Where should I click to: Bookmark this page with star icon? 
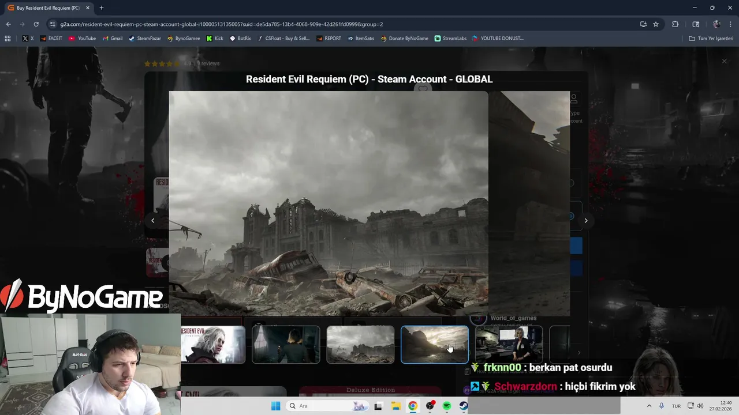pyautogui.click(x=656, y=24)
